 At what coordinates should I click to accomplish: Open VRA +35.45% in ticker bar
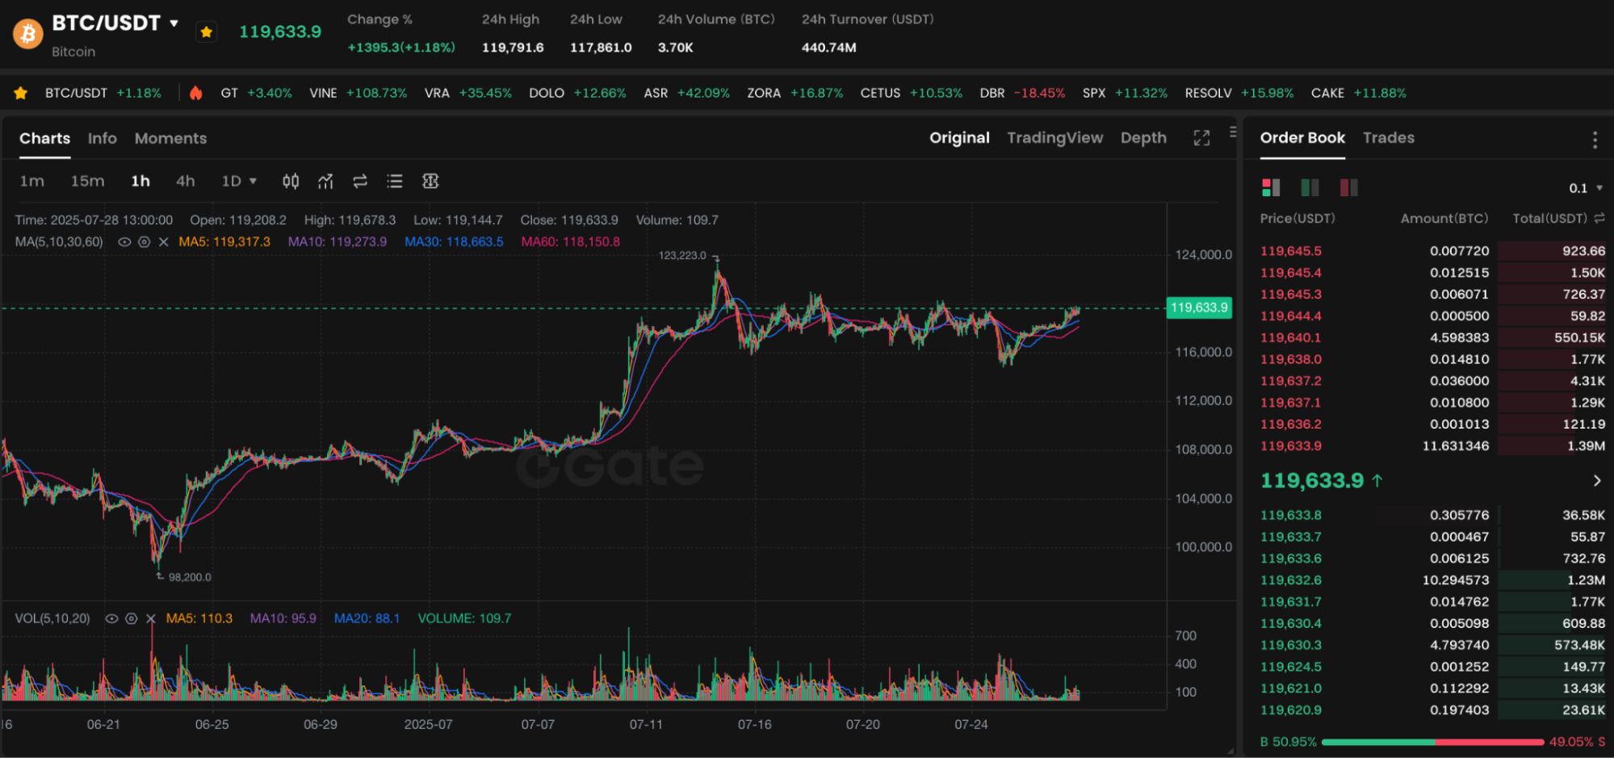468,94
